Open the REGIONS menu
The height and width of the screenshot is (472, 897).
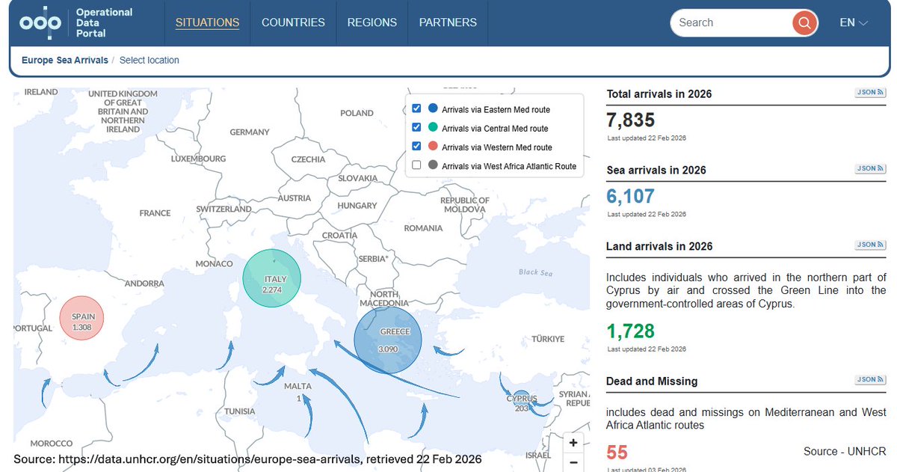click(372, 22)
